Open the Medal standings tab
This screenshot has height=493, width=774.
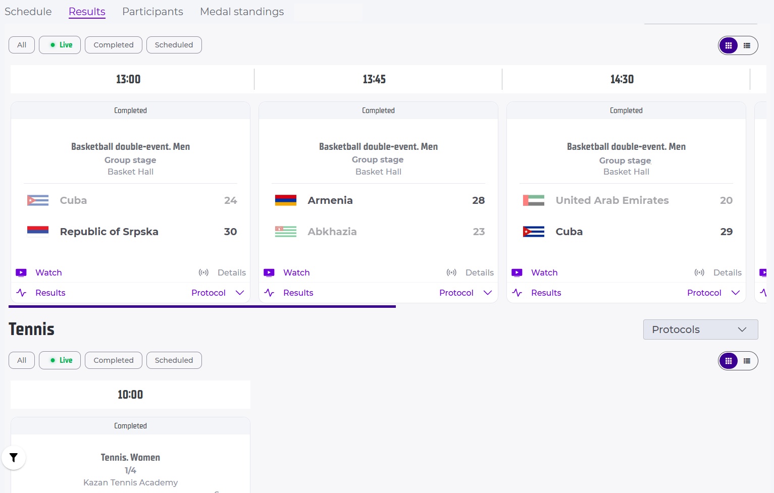click(x=242, y=12)
